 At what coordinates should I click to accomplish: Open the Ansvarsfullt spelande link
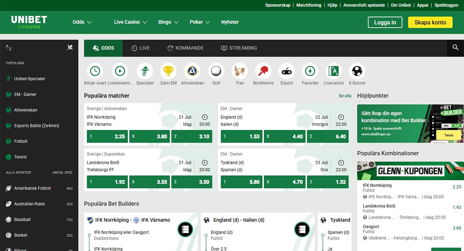pyautogui.click(x=364, y=5)
